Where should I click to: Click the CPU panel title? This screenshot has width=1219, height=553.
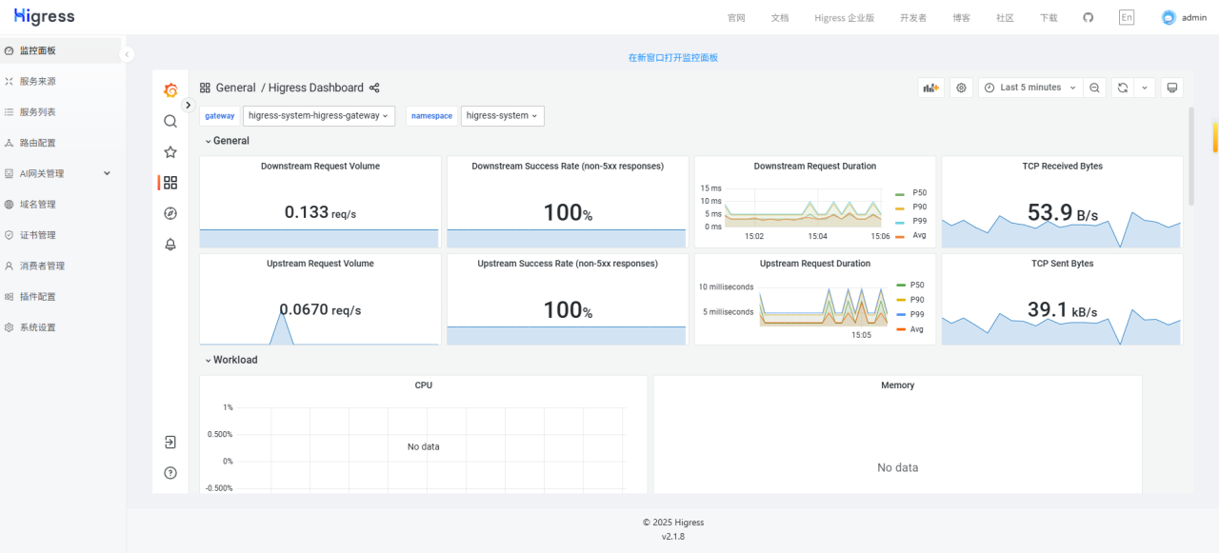coord(424,385)
